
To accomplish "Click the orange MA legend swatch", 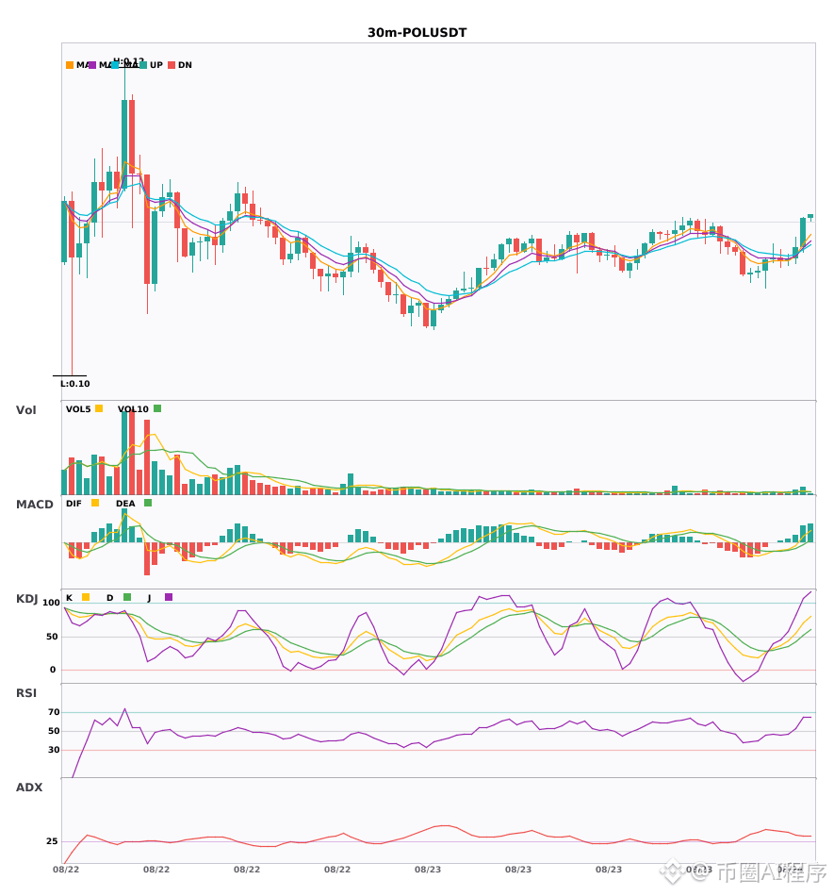I will pyautogui.click(x=70, y=65).
